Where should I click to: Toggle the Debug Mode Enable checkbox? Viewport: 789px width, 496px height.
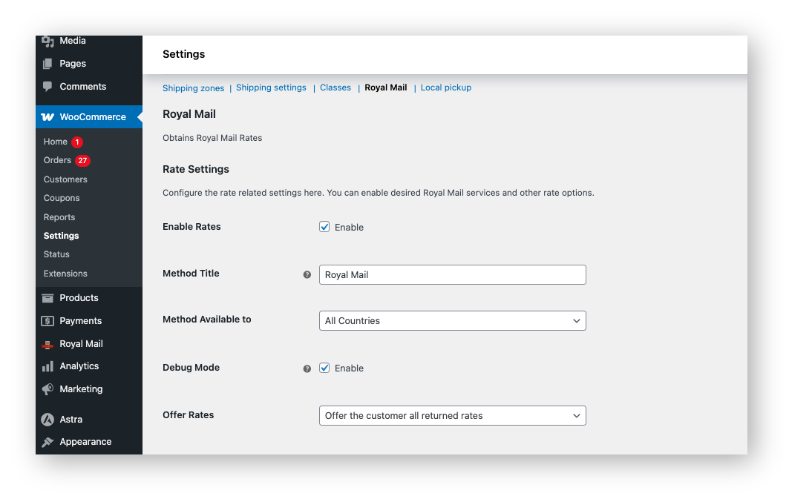324,368
